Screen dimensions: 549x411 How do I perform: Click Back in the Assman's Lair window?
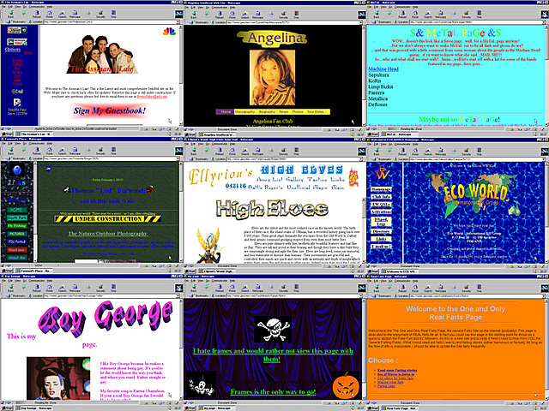click(x=10, y=14)
